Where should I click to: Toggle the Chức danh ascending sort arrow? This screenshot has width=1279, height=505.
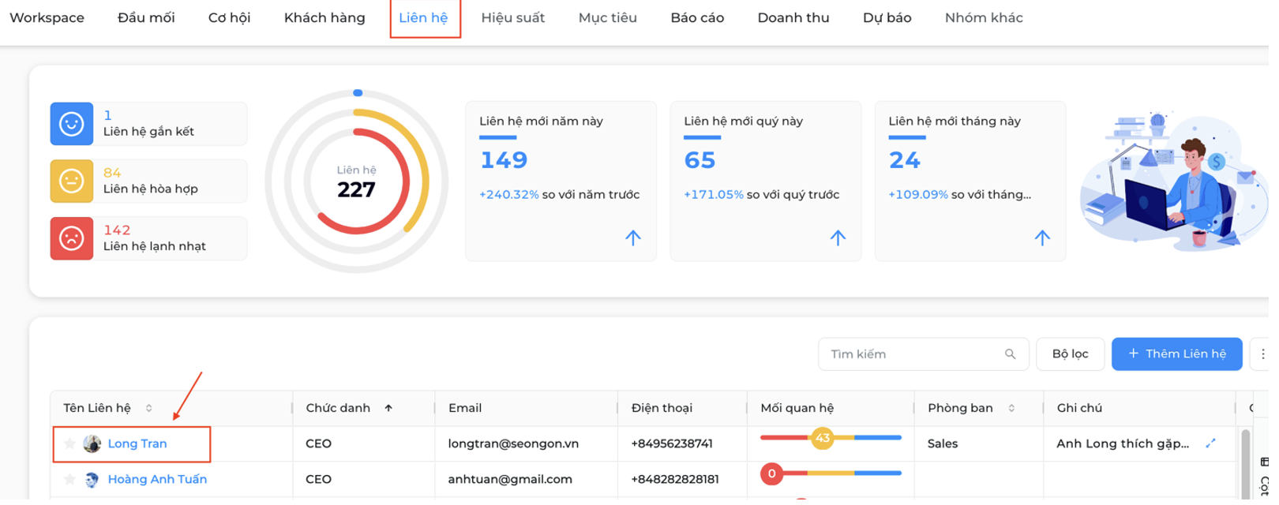pos(388,408)
